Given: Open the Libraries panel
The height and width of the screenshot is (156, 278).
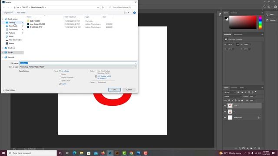Looking at the screenshot, I should tap(271, 20).
